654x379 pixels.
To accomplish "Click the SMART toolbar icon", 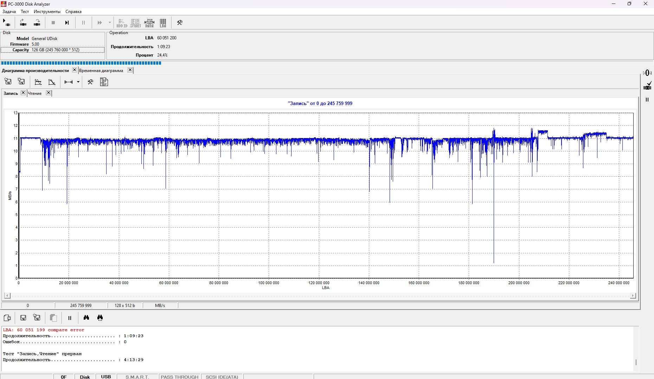I will (135, 23).
